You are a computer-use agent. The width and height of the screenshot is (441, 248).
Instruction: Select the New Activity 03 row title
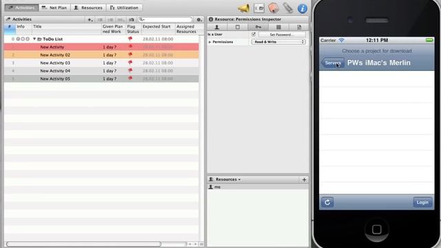[x=55, y=63]
